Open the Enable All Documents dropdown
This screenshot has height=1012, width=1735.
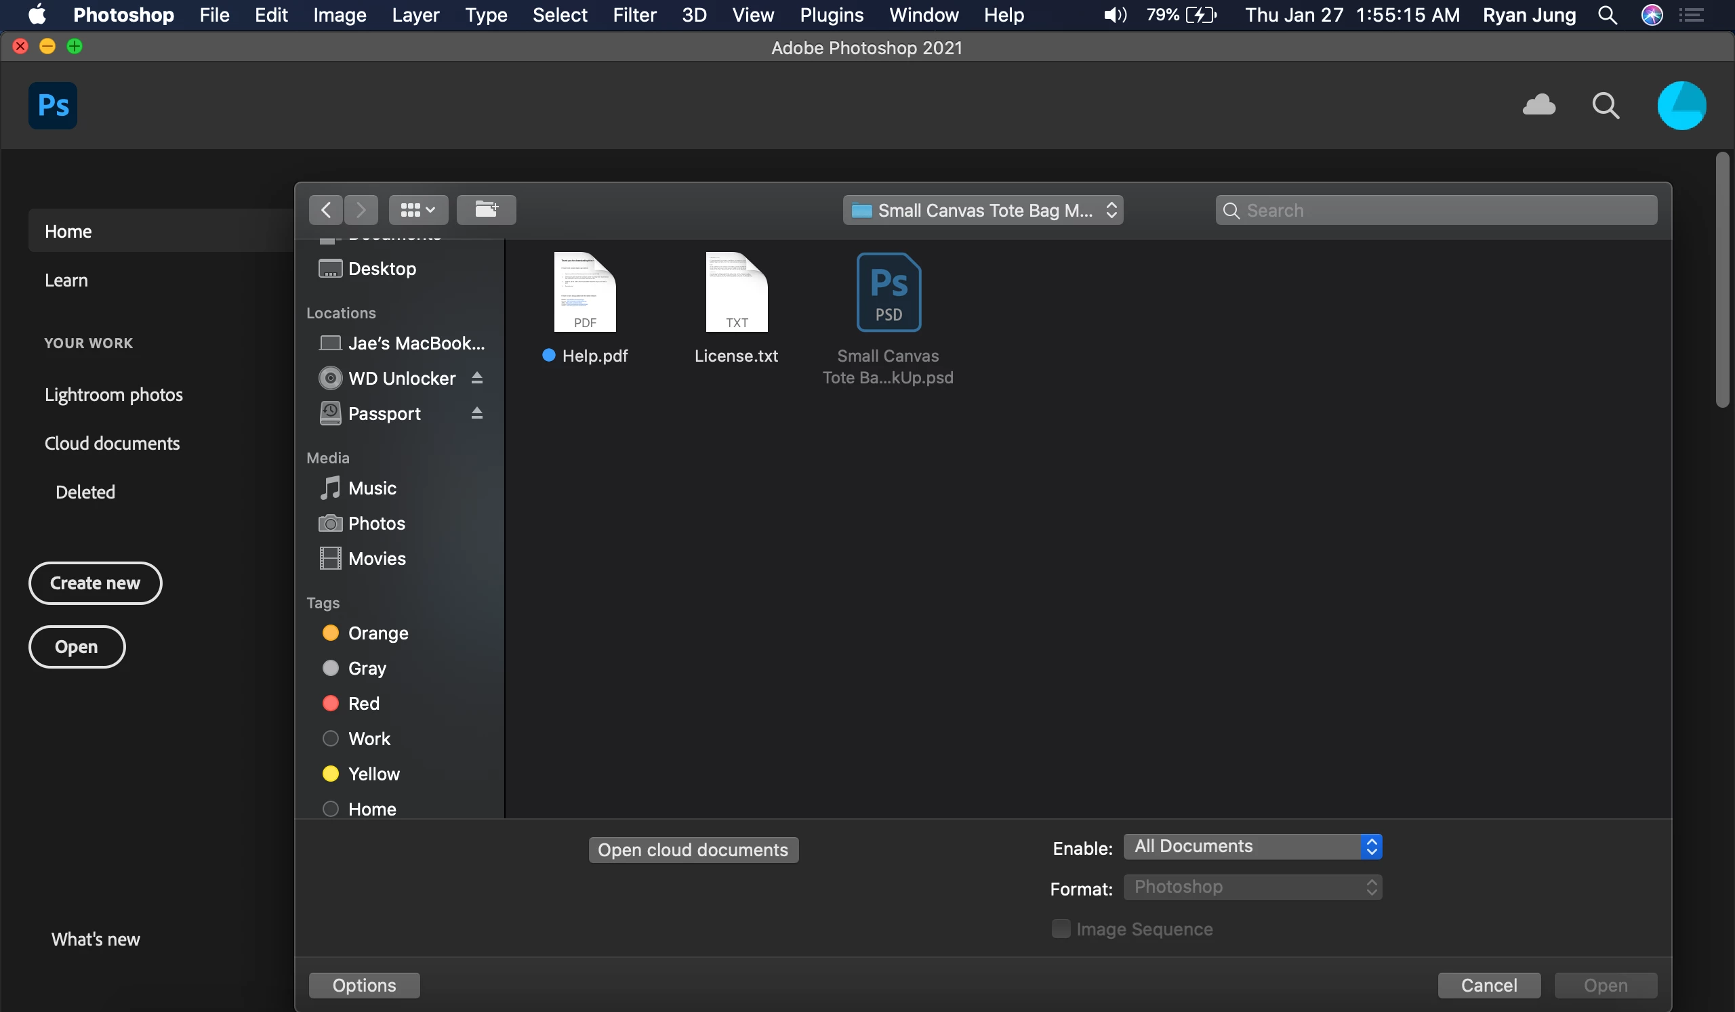point(1252,846)
